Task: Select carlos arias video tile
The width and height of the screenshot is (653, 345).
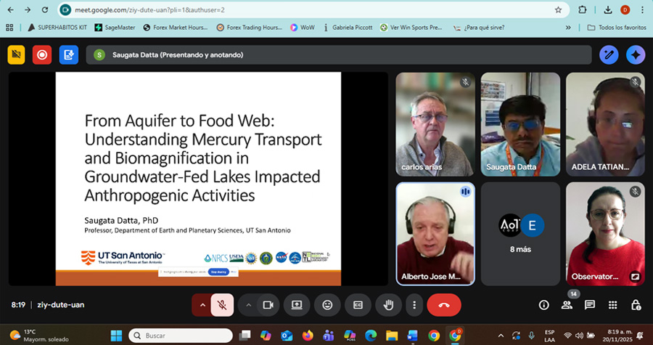Action: (x=435, y=124)
